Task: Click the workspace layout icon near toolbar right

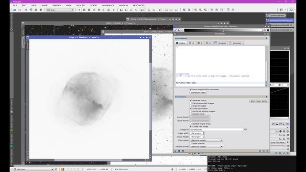Action: coord(281,10)
